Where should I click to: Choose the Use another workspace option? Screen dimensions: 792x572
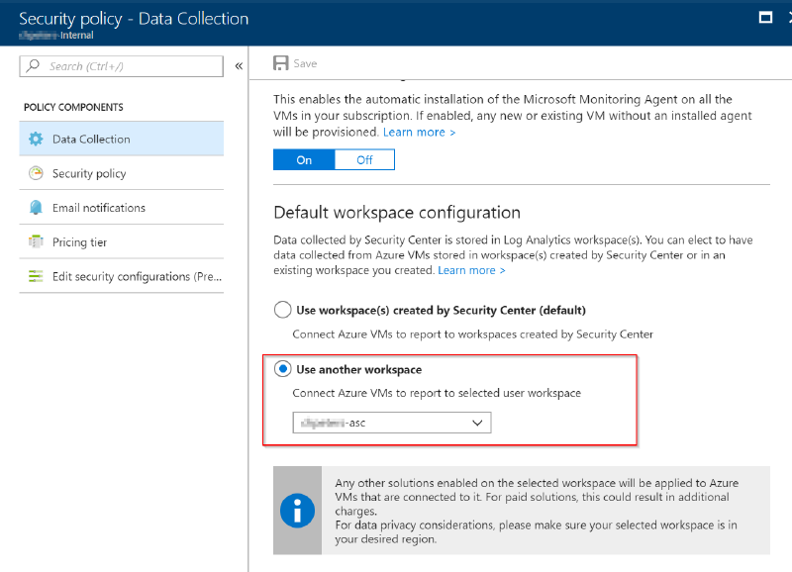point(280,368)
